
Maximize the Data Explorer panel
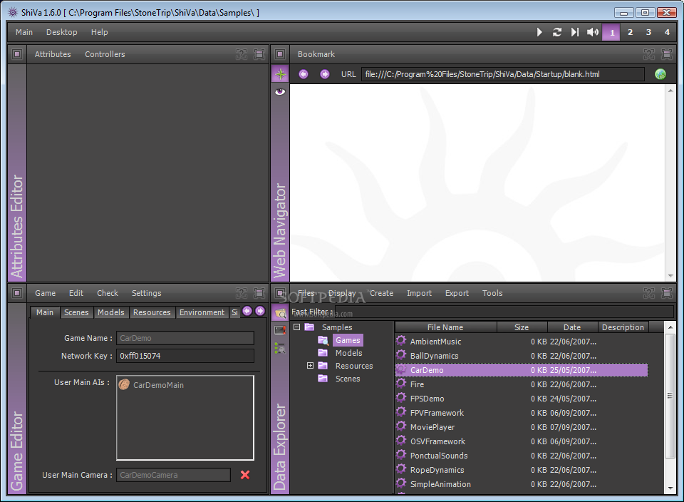[667, 293]
